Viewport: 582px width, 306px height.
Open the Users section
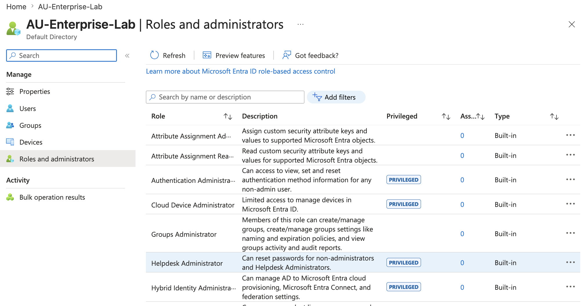point(28,109)
